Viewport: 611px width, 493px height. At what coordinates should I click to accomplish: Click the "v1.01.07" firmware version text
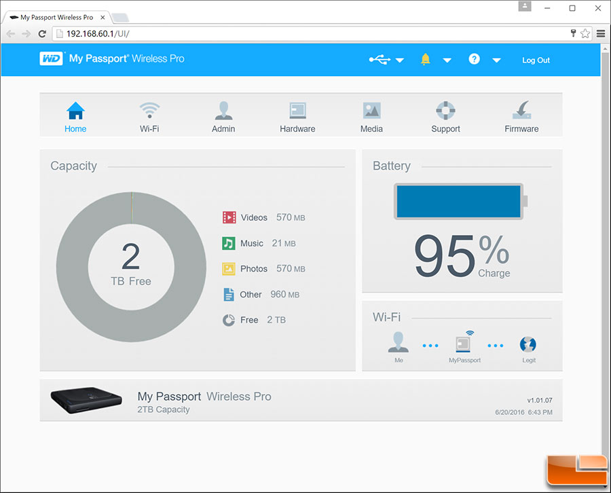point(540,400)
